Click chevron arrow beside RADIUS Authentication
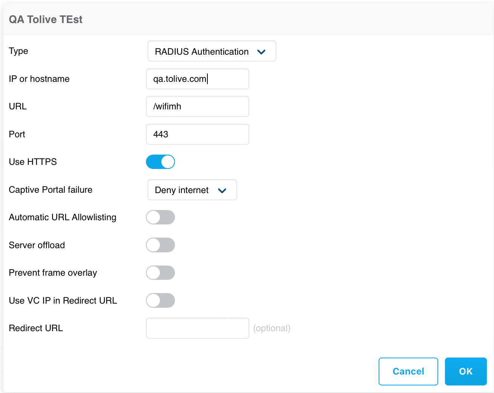494x393 pixels. (261, 52)
